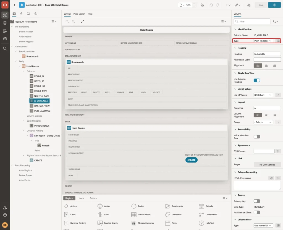This screenshot has height=230, width=283.
Task: Collapse the Saved Reports tree node
Action: pyautogui.click(x=23, y=121)
